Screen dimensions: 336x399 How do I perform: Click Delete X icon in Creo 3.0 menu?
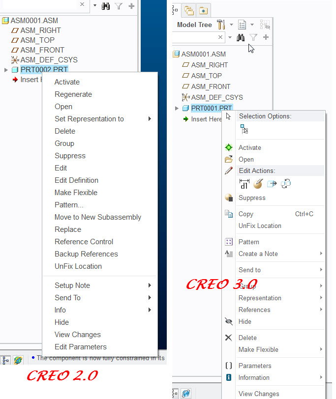coord(229,338)
